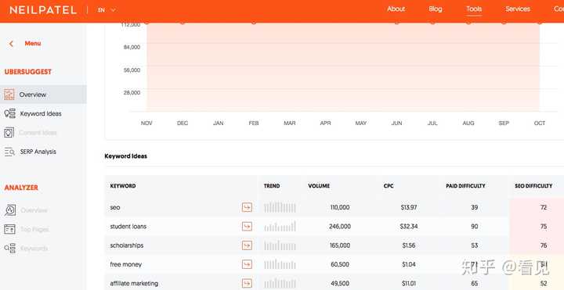Screen dimensions: 564x290
Task: Sort by the SEO DIFFICULTY column header
Action: (533, 186)
